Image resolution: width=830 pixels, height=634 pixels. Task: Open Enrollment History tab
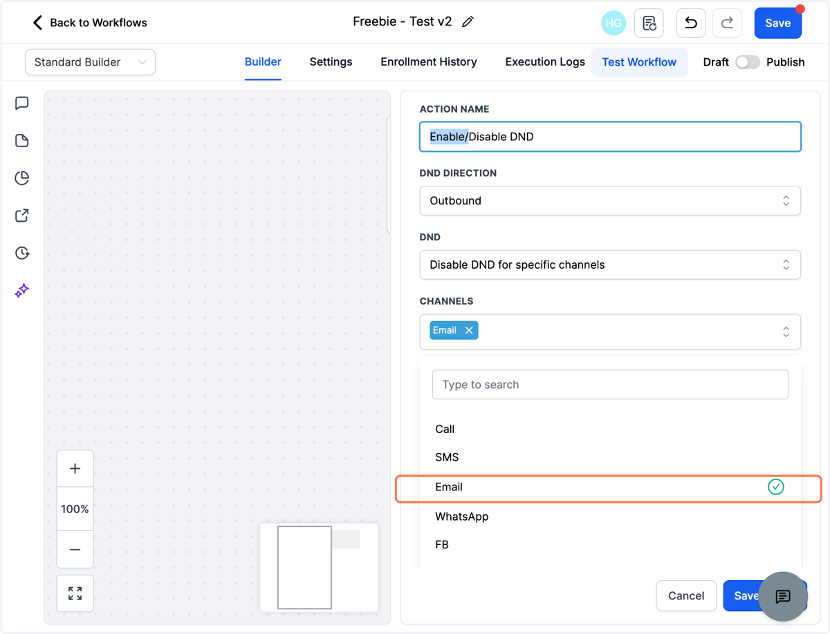[x=429, y=62]
